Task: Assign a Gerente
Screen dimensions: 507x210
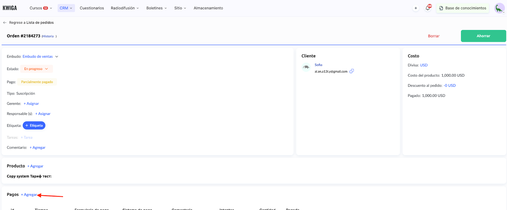Action: [31, 104]
